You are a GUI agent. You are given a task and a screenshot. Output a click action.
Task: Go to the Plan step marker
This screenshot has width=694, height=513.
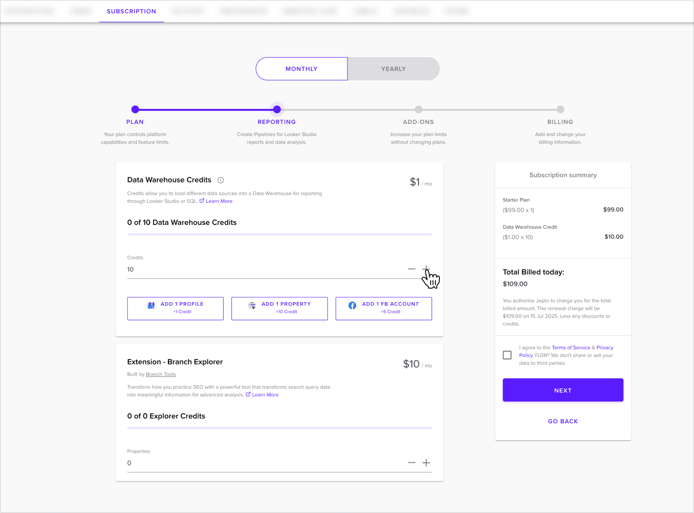pos(135,110)
